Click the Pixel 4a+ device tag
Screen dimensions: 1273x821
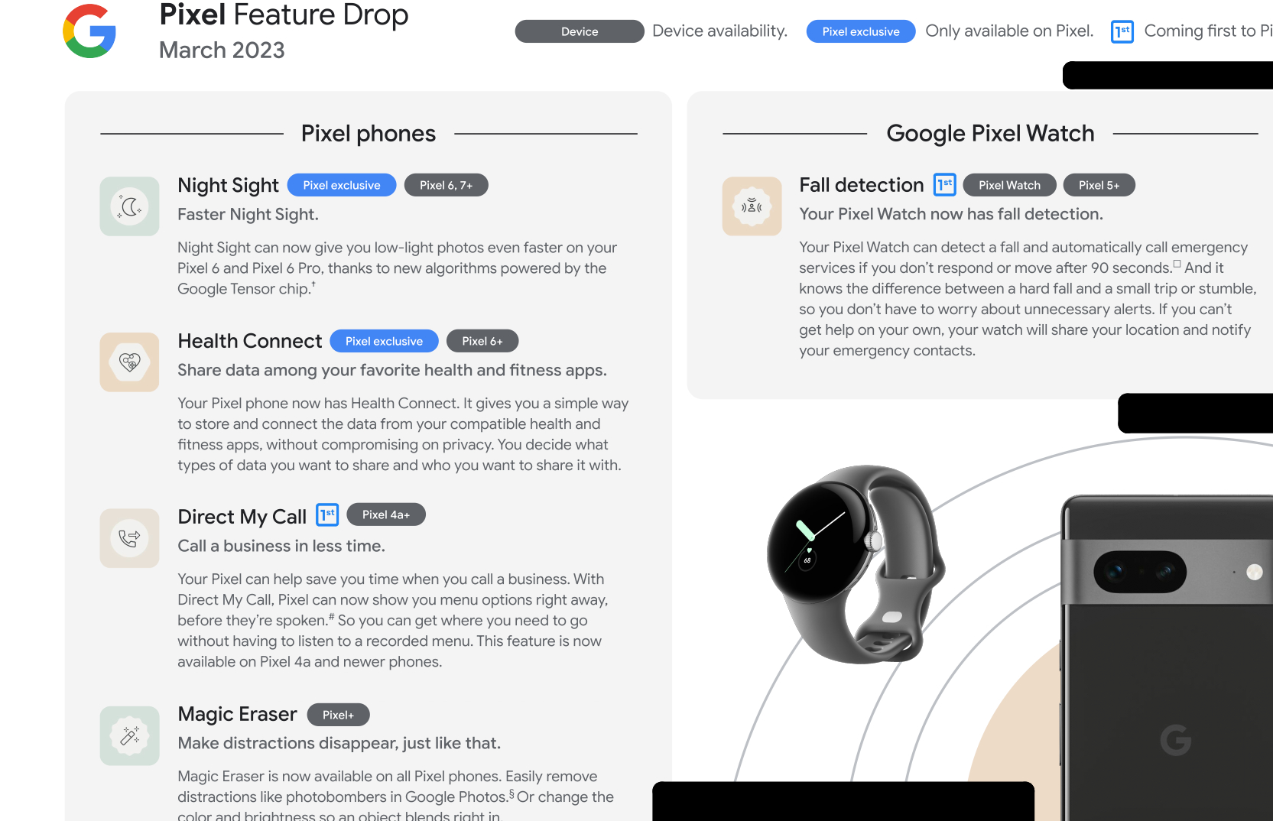point(386,514)
